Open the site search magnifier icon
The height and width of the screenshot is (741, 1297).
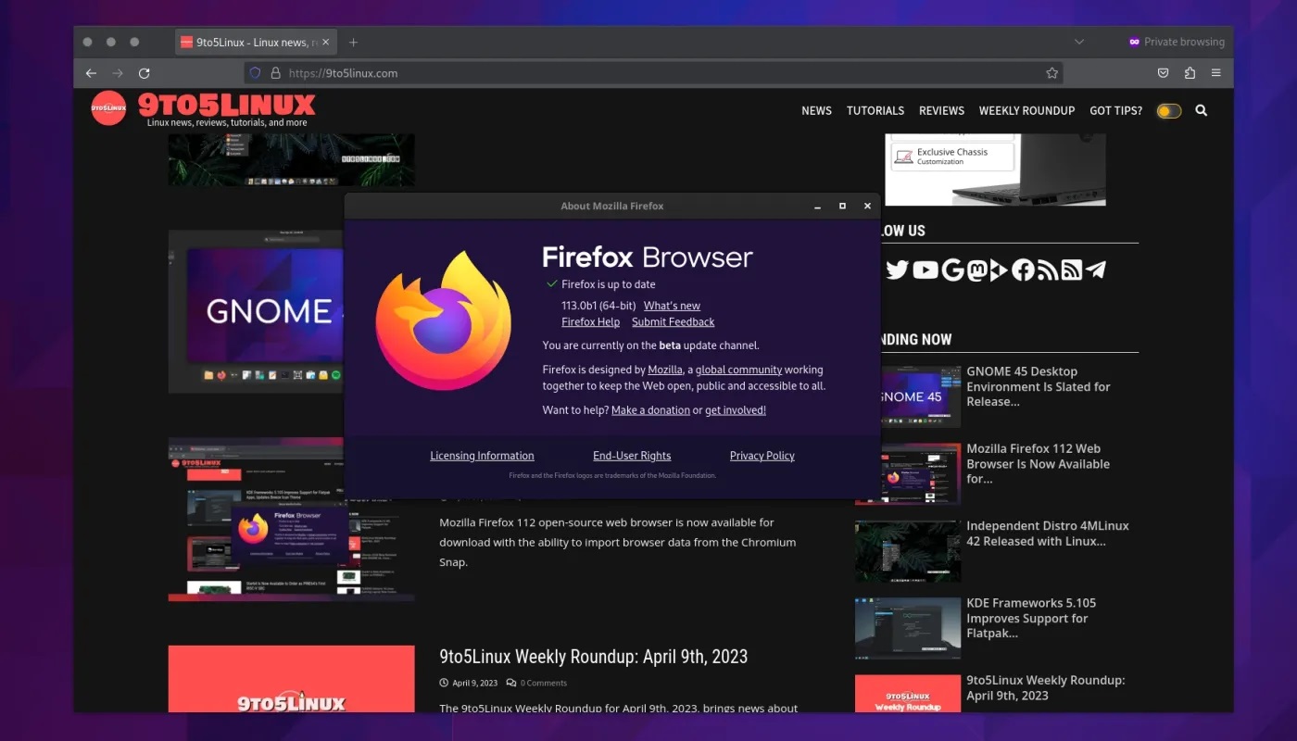coord(1202,110)
